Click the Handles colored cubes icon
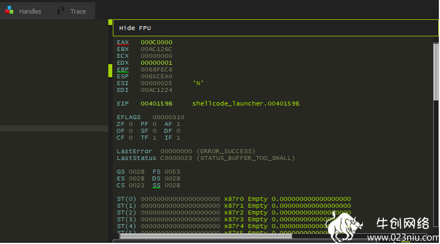Screen dimensions: 440x244 (x=10, y=11)
